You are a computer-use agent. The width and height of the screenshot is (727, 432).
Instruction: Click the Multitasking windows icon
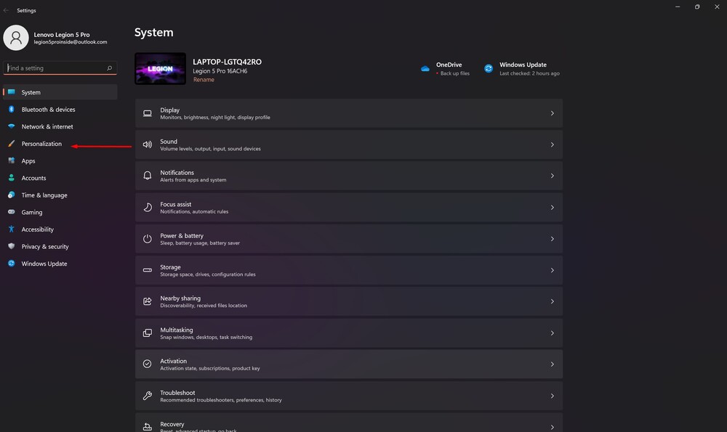point(148,333)
